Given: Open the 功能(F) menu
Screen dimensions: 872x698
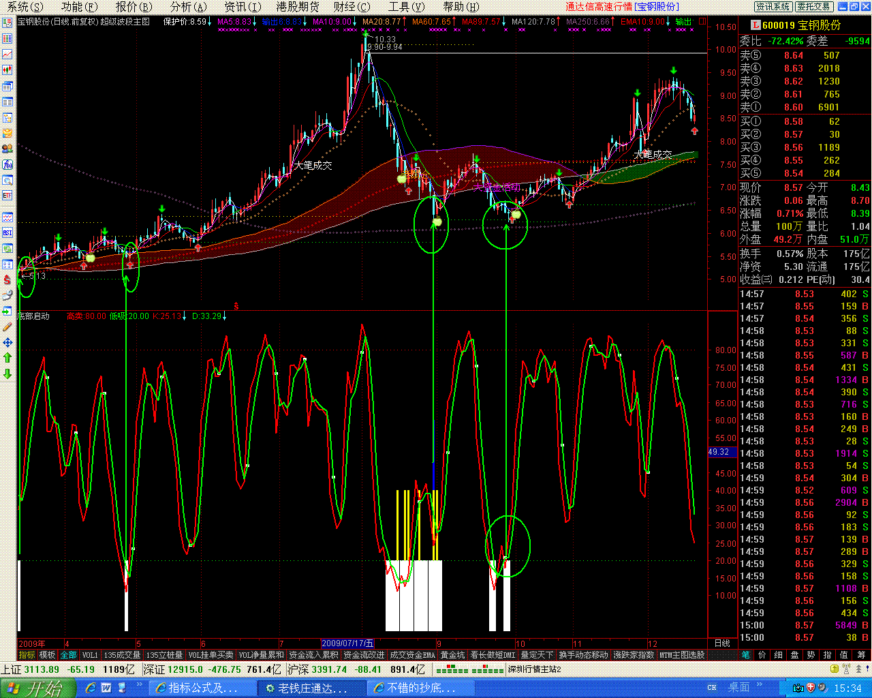Looking at the screenshot, I should [79, 7].
